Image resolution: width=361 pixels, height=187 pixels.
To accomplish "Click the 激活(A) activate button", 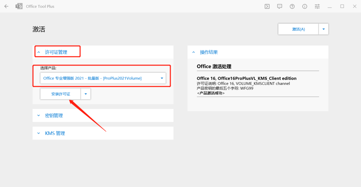I will [x=298, y=29].
